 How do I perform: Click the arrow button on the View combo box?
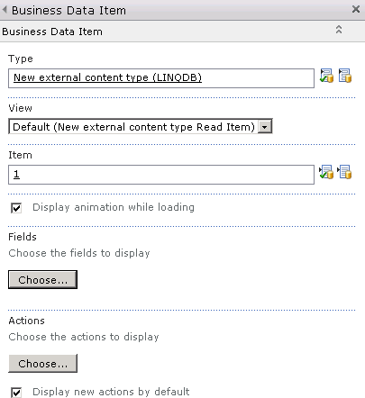pos(265,127)
